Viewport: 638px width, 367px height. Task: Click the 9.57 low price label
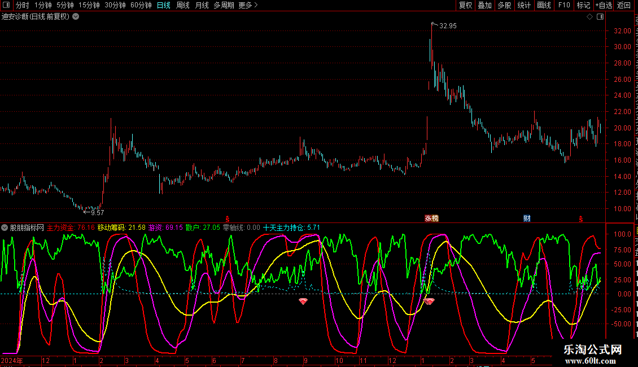pyautogui.click(x=97, y=212)
